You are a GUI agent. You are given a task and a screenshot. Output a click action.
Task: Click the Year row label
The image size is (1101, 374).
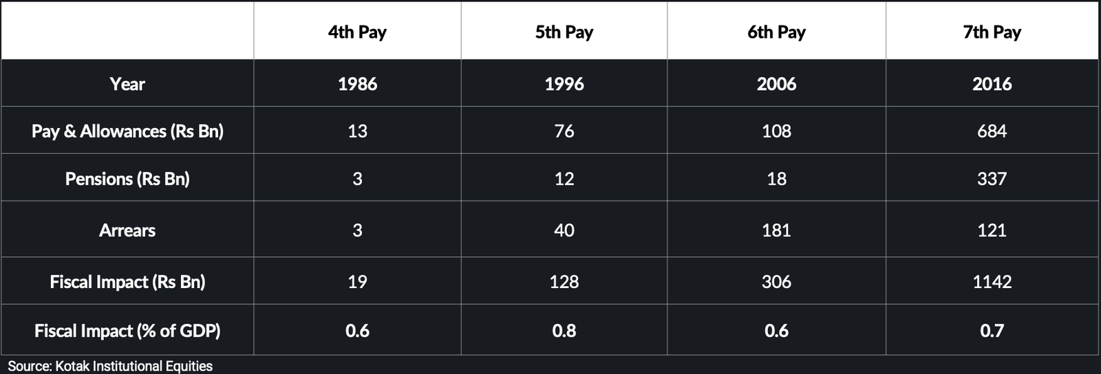pyautogui.click(x=127, y=84)
